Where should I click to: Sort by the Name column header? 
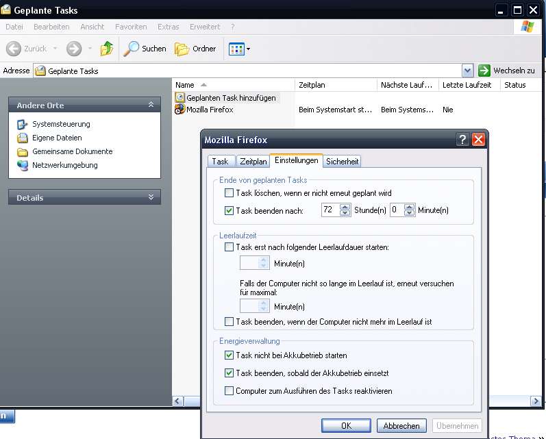click(x=234, y=85)
